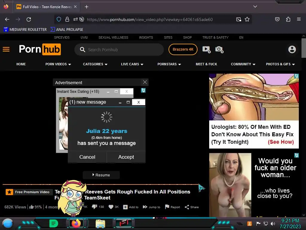
Task: Open the Firefox application menu
Action: click(299, 19)
